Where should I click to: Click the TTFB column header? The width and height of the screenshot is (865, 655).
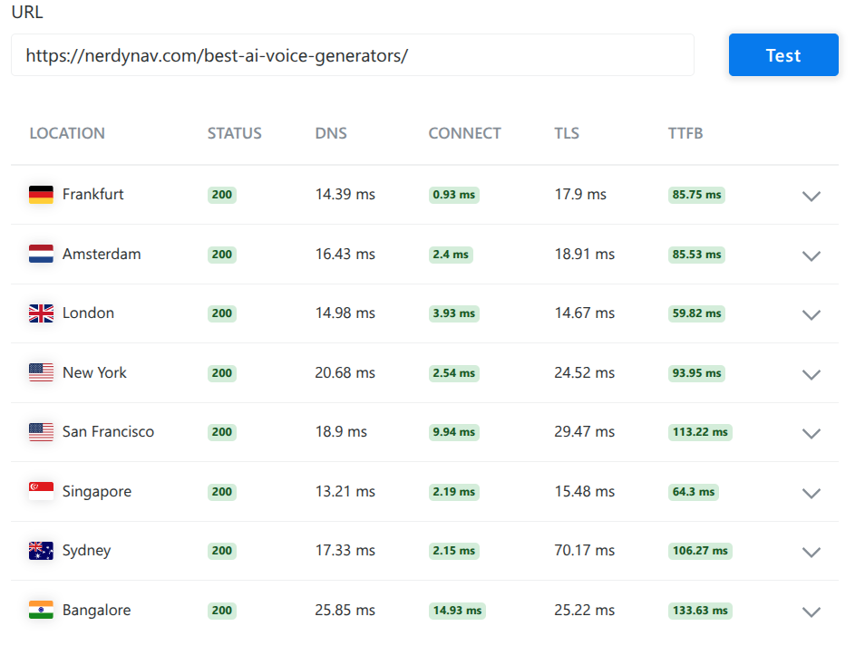point(685,133)
